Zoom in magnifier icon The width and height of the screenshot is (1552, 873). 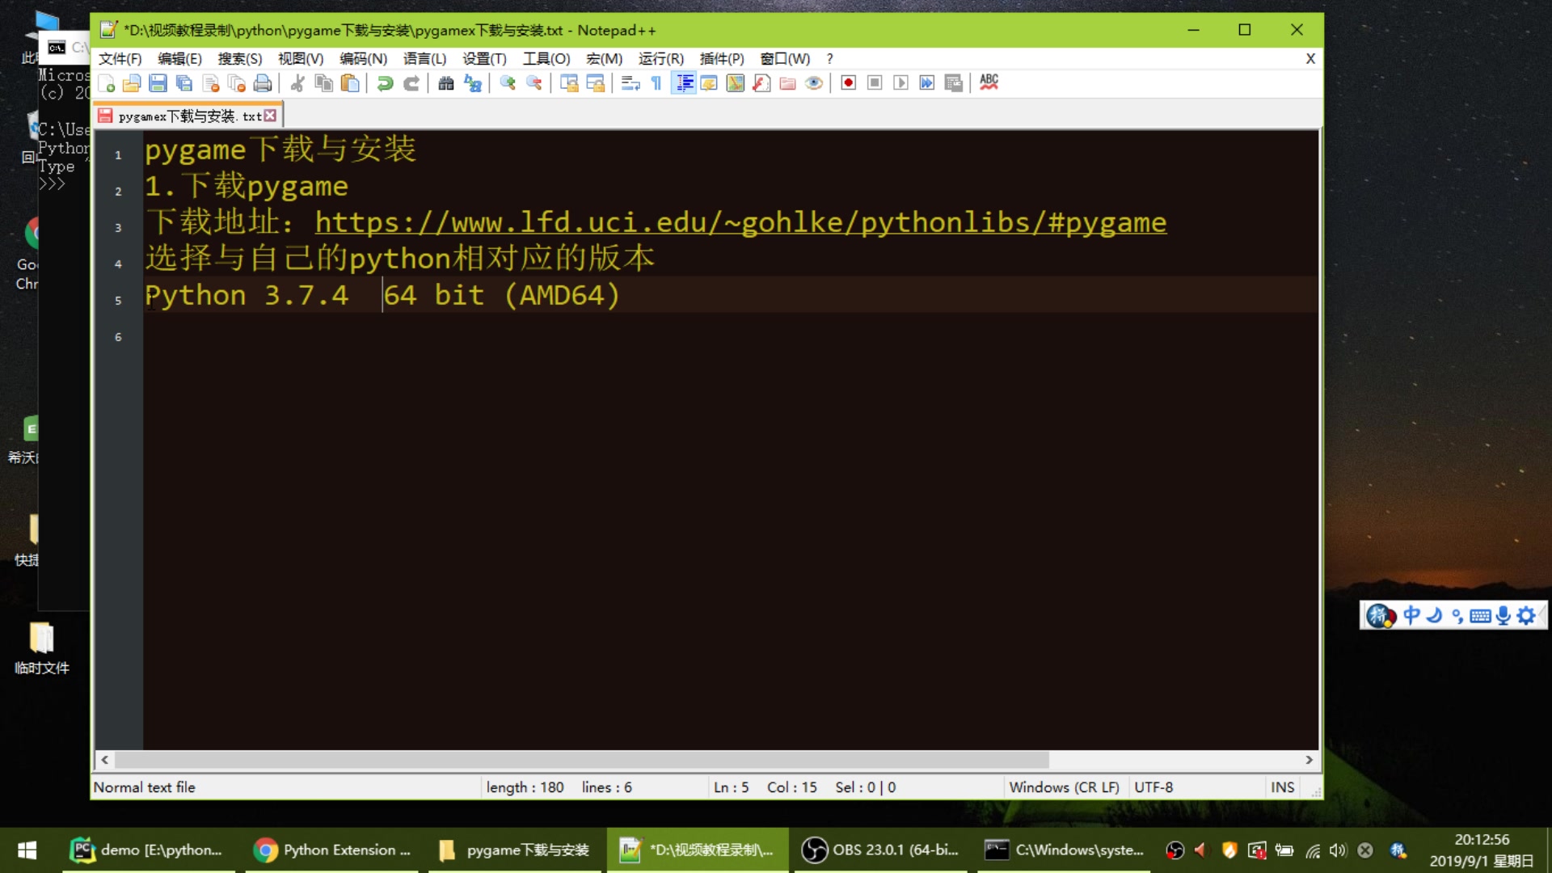508,83
